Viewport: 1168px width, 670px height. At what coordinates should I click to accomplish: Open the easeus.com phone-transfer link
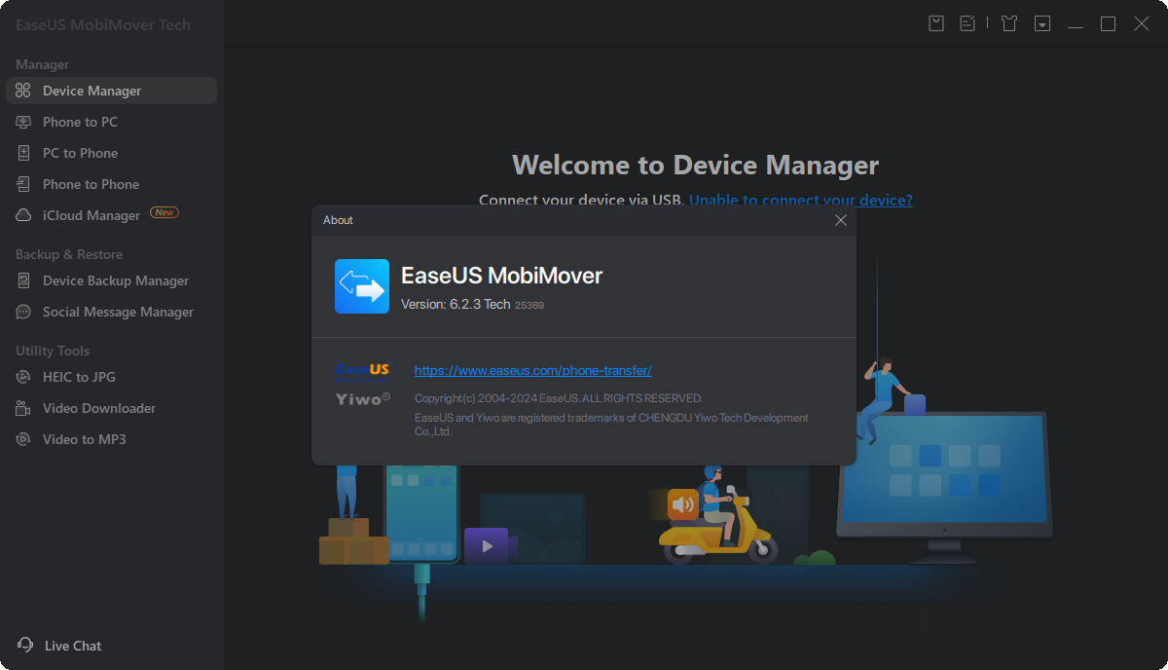pyautogui.click(x=532, y=370)
